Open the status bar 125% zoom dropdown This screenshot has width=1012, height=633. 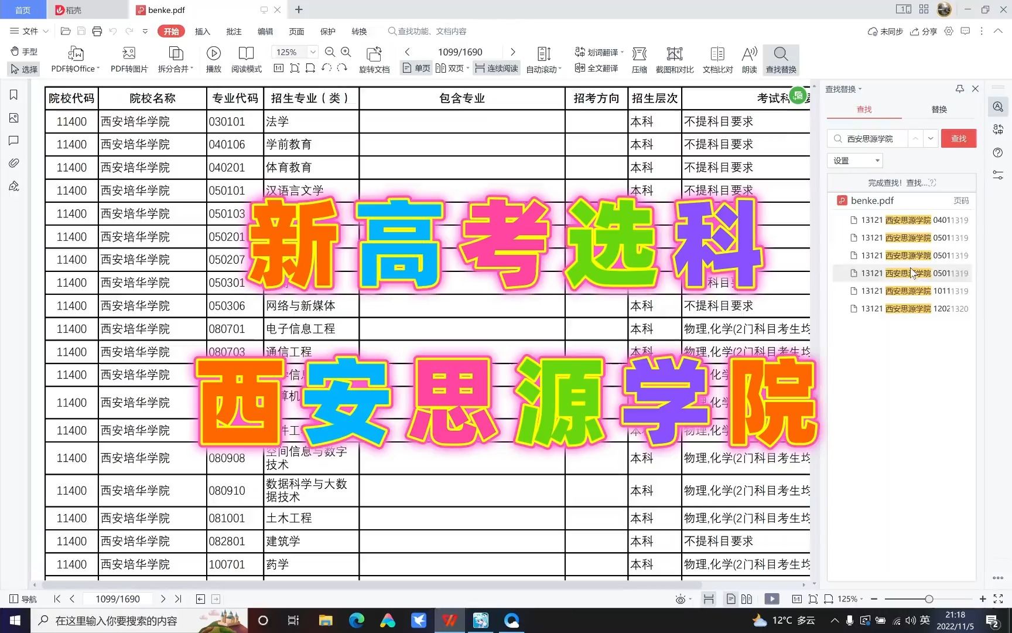850,599
